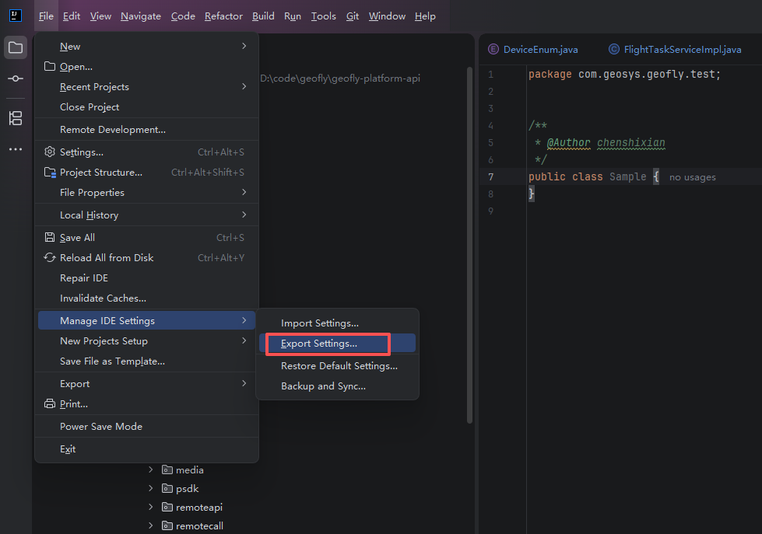This screenshot has height=534, width=762.
Task: Expand the psdk folder chevron
Action: coord(151,488)
